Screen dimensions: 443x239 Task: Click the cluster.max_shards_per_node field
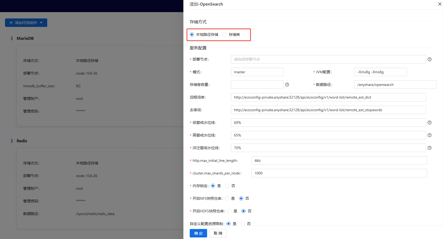339,173
